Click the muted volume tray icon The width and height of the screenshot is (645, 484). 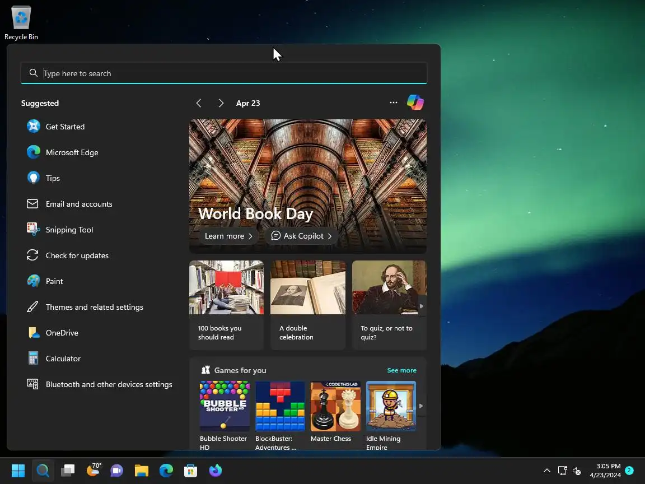coord(577,471)
